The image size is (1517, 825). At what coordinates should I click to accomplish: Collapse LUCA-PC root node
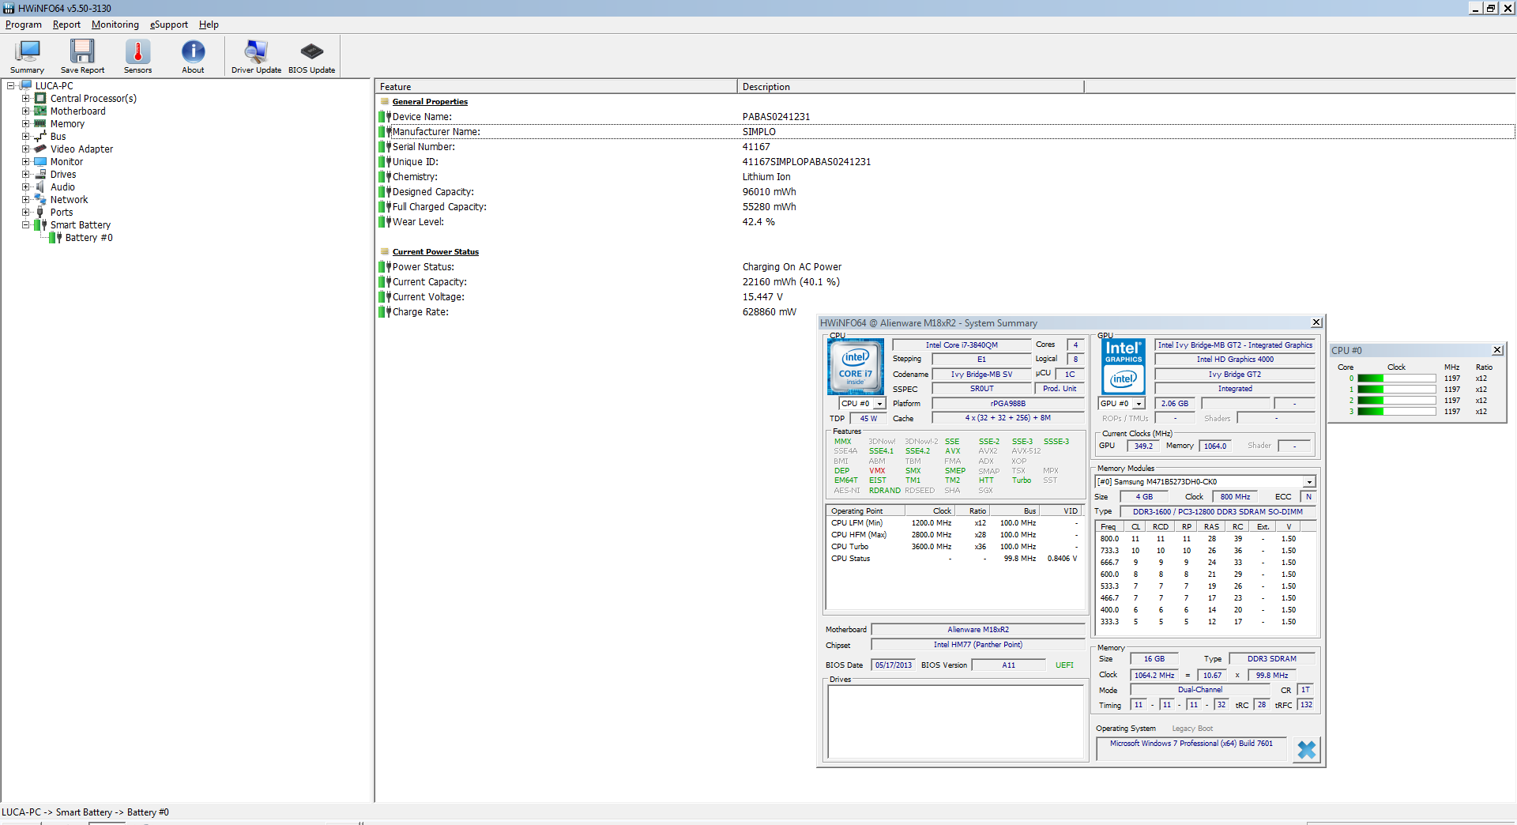10,86
